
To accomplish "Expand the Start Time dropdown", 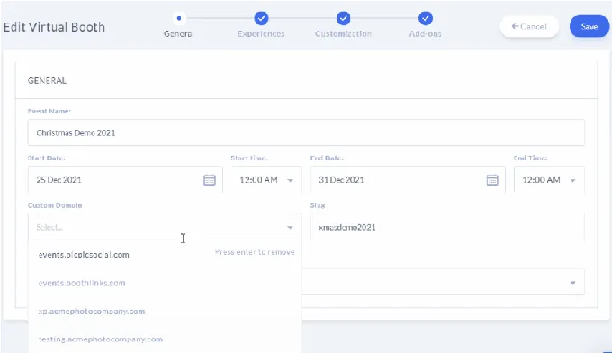I will (x=266, y=180).
